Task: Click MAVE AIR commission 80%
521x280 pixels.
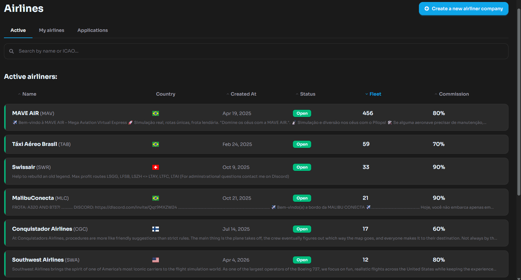Action: 439,113
